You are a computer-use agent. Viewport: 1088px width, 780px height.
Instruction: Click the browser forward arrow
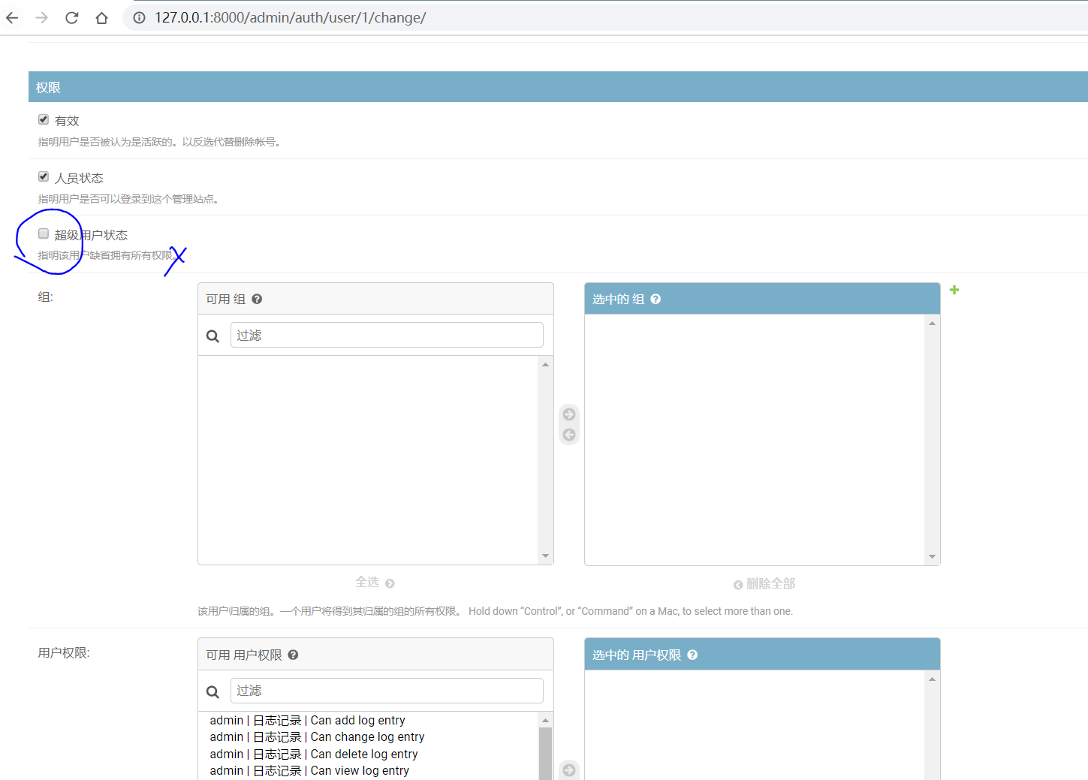(42, 18)
